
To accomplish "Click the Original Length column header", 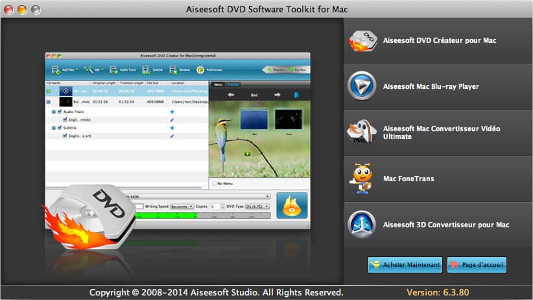I will 104,83.
